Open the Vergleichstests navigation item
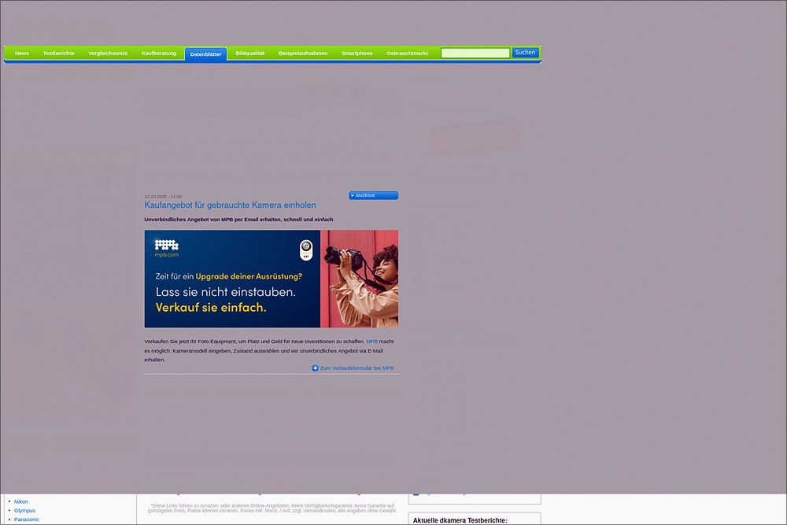This screenshot has height=525, width=787. (x=108, y=54)
